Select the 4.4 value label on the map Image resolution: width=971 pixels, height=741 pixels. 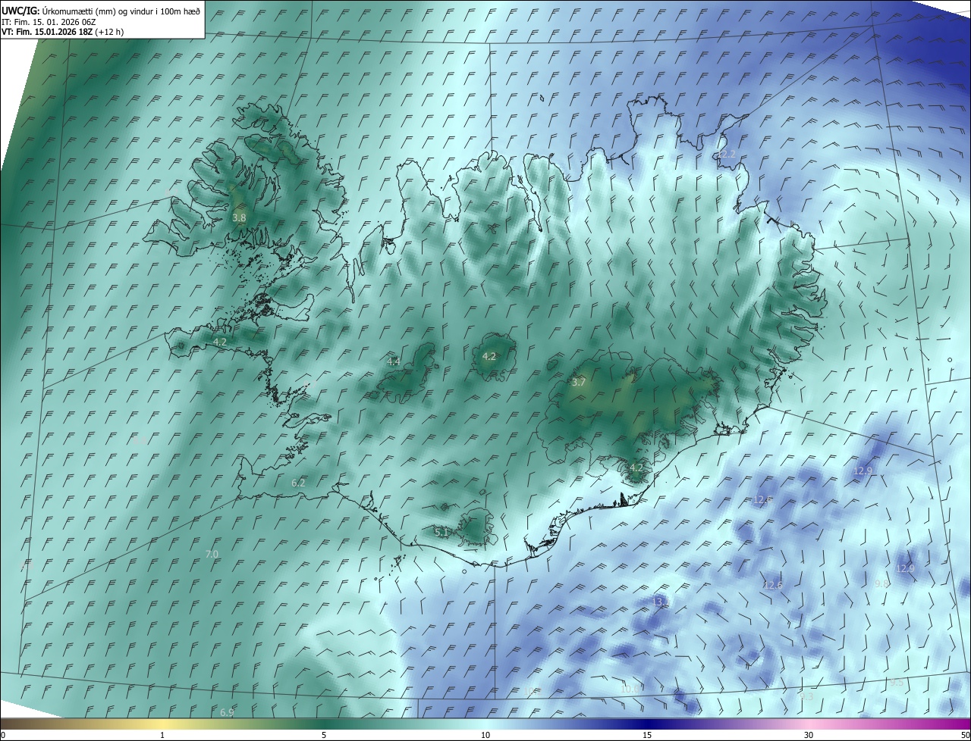394,361
